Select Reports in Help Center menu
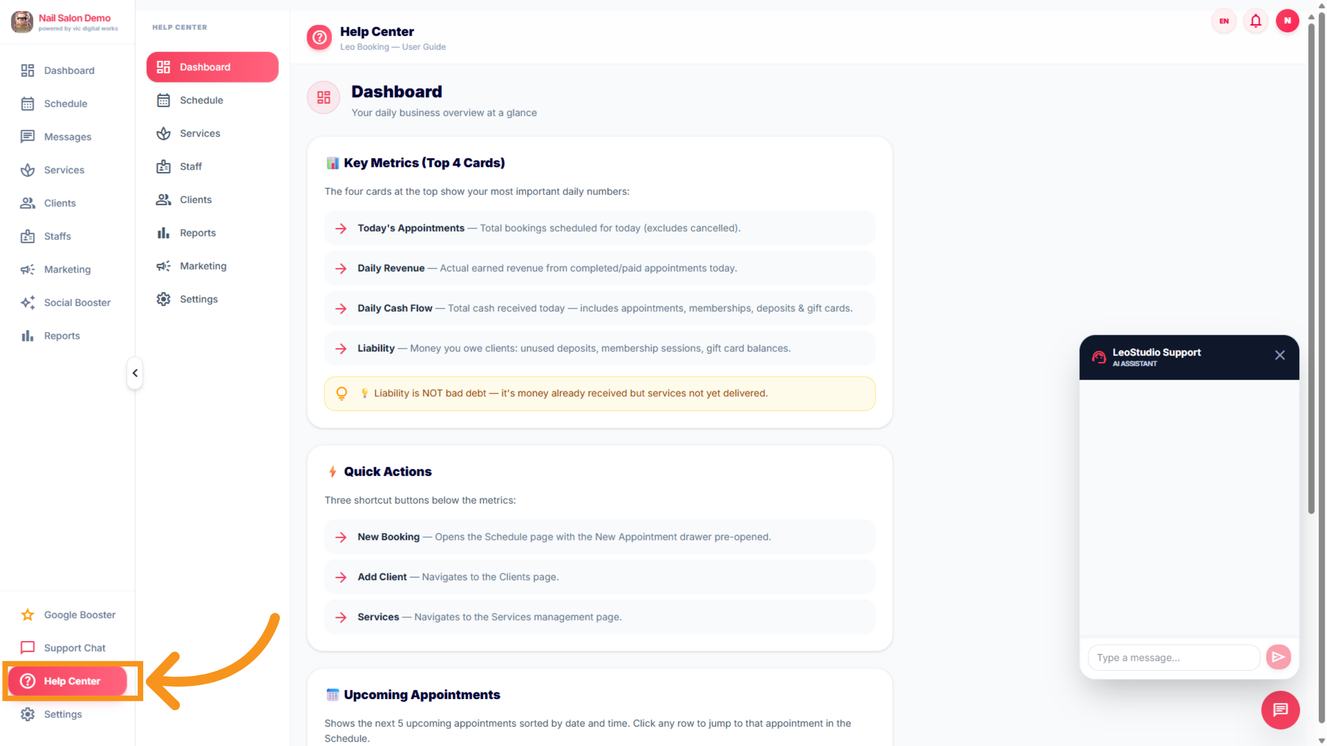This screenshot has width=1327, height=746. click(197, 233)
